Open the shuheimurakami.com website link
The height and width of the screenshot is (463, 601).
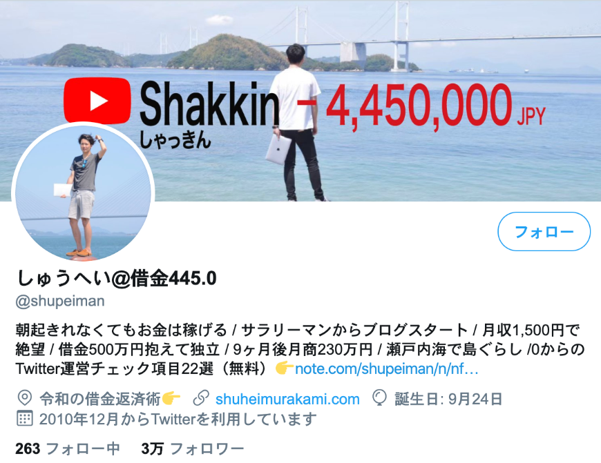pos(287,399)
